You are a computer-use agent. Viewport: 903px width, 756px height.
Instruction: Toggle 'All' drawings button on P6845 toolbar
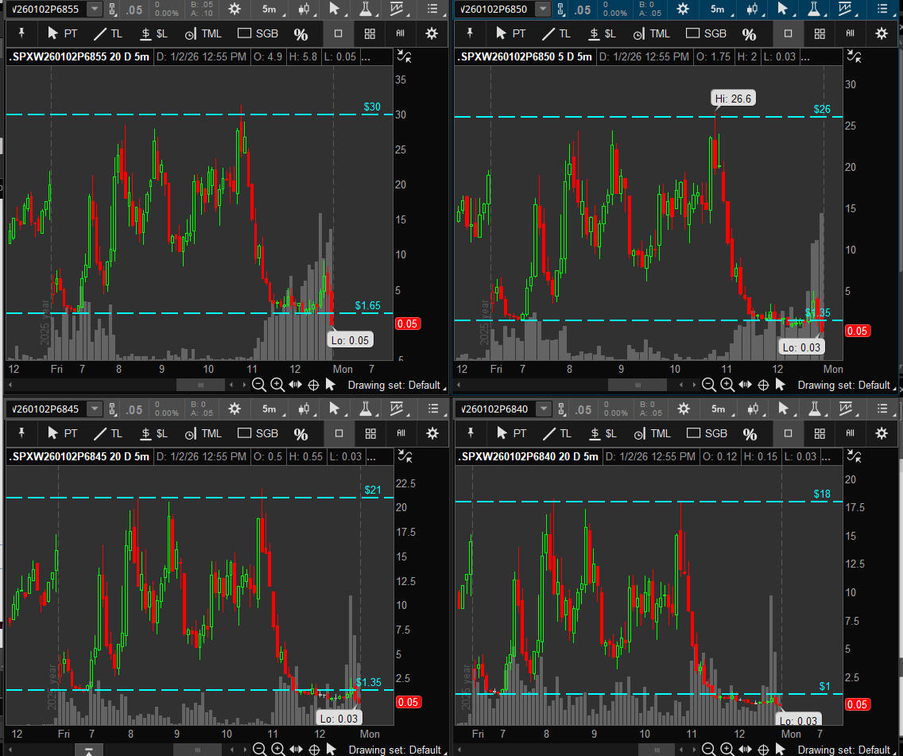pyautogui.click(x=401, y=433)
